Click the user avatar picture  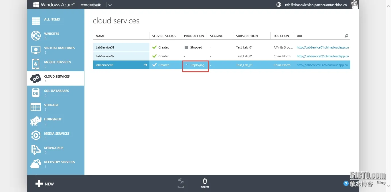tap(355, 4)
